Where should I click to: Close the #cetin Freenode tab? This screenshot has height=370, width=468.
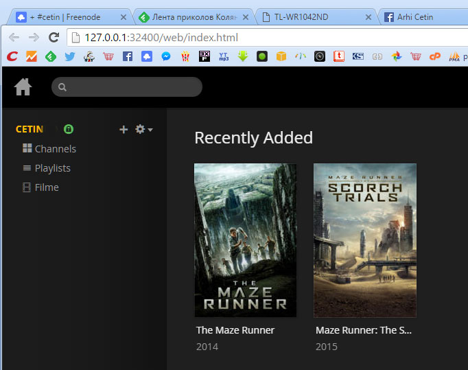(x=124, y=17)
